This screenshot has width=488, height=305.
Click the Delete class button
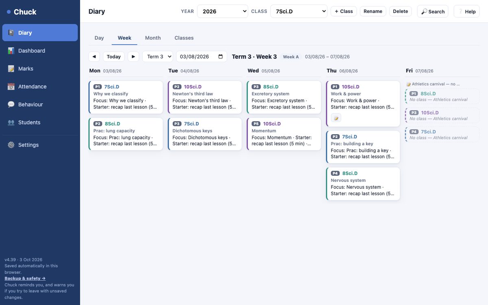[x=401, y=11]
